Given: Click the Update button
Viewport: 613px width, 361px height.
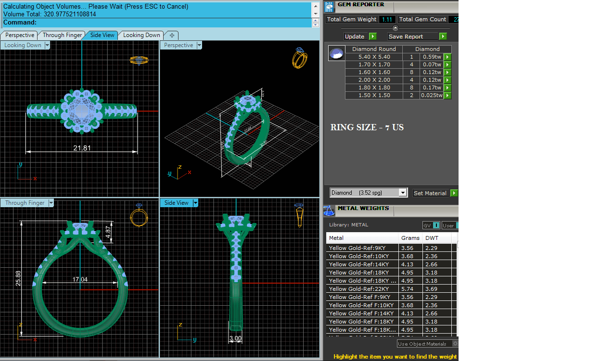Looking at the screenshot, I should pos(357,37).
